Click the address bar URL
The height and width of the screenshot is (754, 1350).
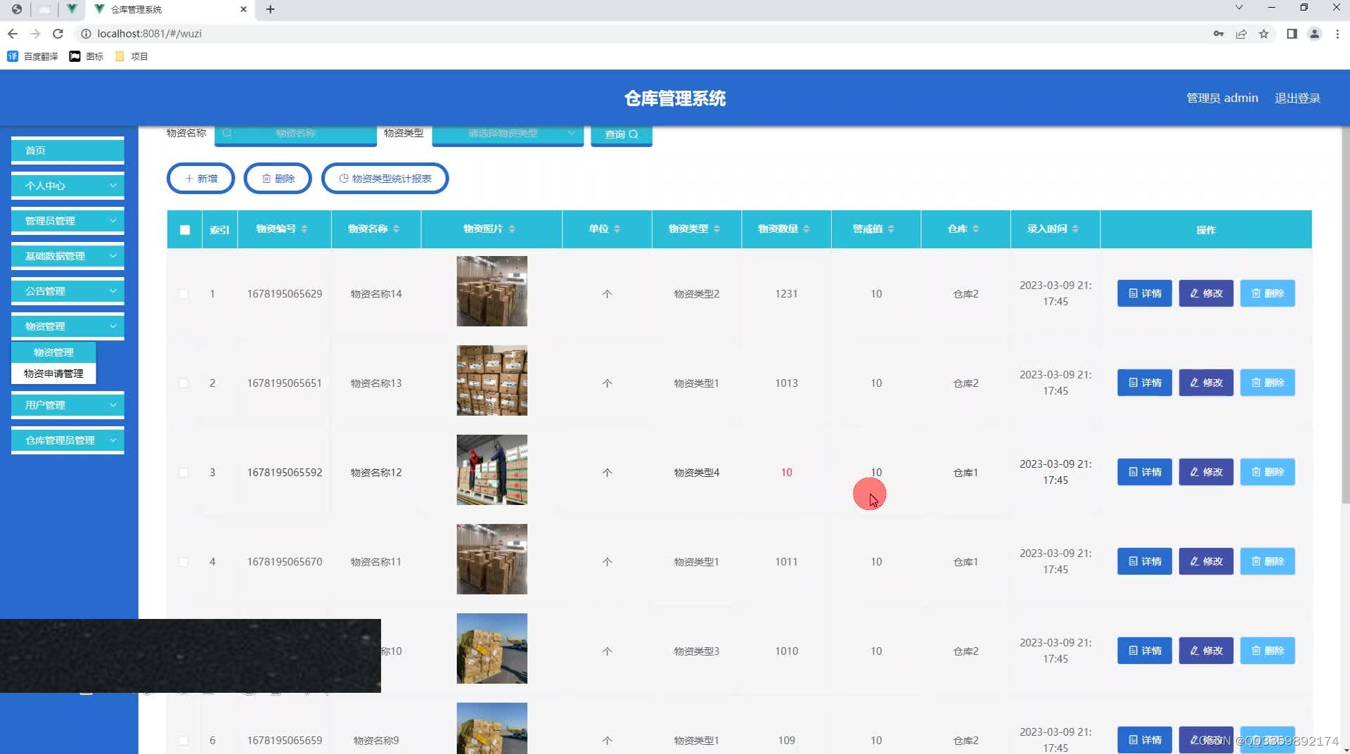coord(149,34)
